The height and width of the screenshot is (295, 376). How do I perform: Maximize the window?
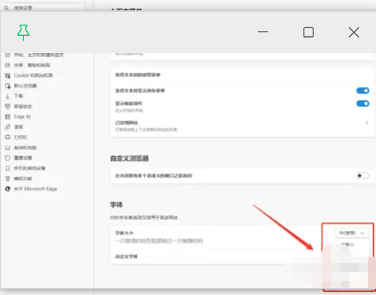click(x=309, y=32)
